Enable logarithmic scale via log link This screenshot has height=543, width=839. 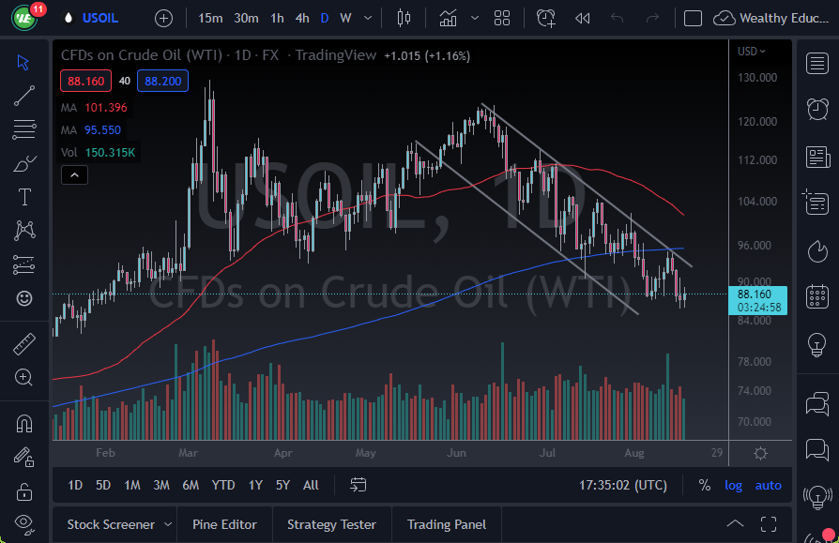(x=733, y=485)
